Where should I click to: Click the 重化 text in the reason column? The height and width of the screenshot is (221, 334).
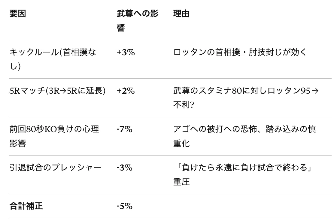(181, 144)
